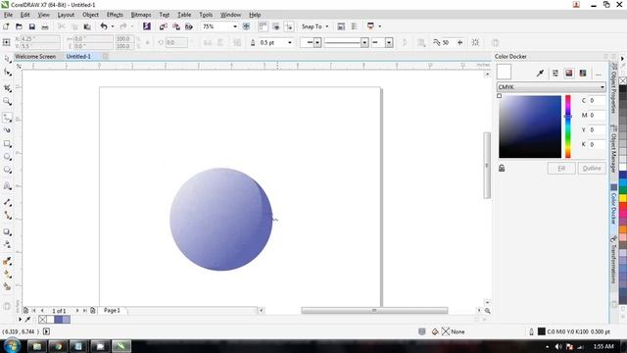This screenshot has height=353, width=627.
Task: Select the Ellipse tool in toolbox
Action: coord(7,157)
